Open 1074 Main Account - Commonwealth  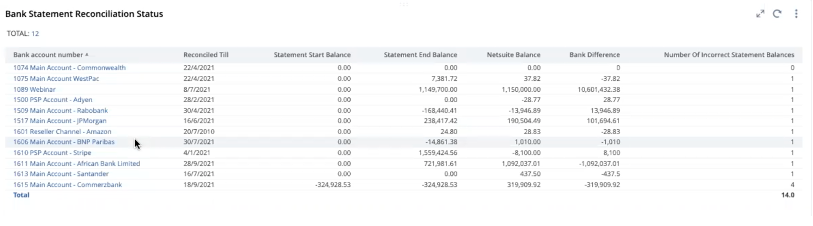pyautogui.click(x=69, y=68)
